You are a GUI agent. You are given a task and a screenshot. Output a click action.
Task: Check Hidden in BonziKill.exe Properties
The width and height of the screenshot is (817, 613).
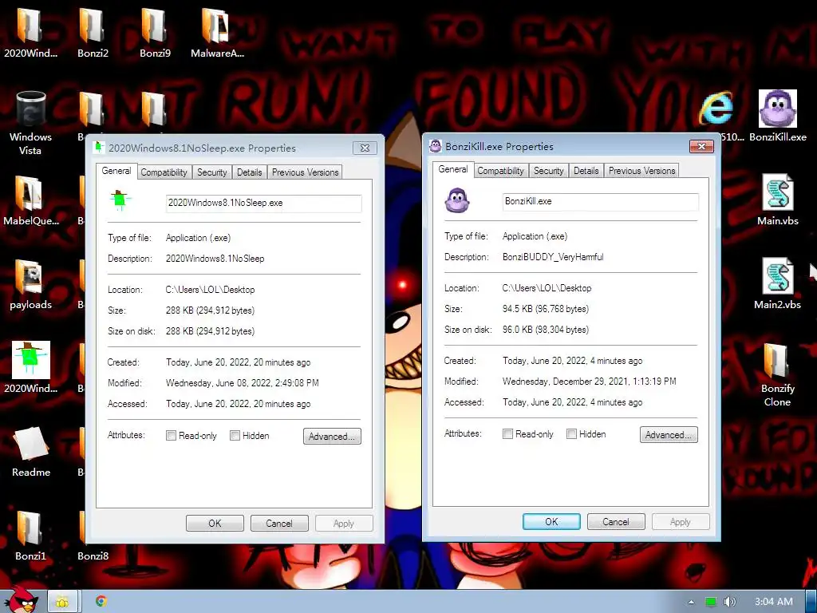coord(571,434)
